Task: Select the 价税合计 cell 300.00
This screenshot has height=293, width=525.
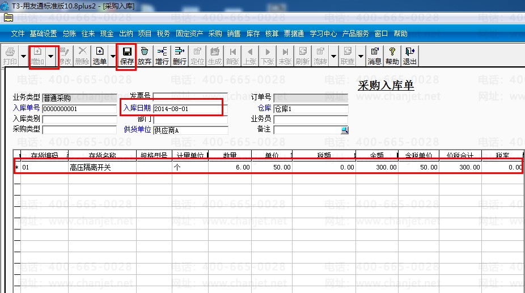Action: pyautogui.click(x=460, y=167)
